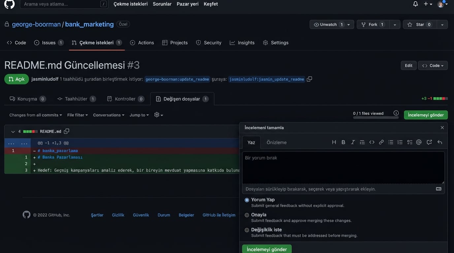
Task: Click the bold formatting icon in the editor
Action: 343,142
